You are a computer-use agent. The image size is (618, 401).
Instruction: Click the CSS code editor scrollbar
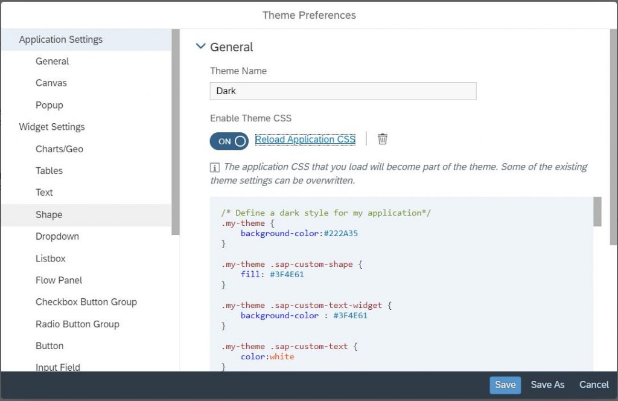[x=597, y=212]
